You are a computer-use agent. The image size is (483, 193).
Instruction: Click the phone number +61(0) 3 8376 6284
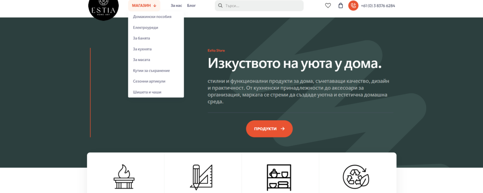pyautogui.click(x=378, y=6)
